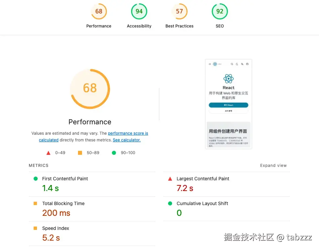This screenshot has height=249, width=319.
Task: Click red triangle 0–49 legend icon
Action: point(48,153)
